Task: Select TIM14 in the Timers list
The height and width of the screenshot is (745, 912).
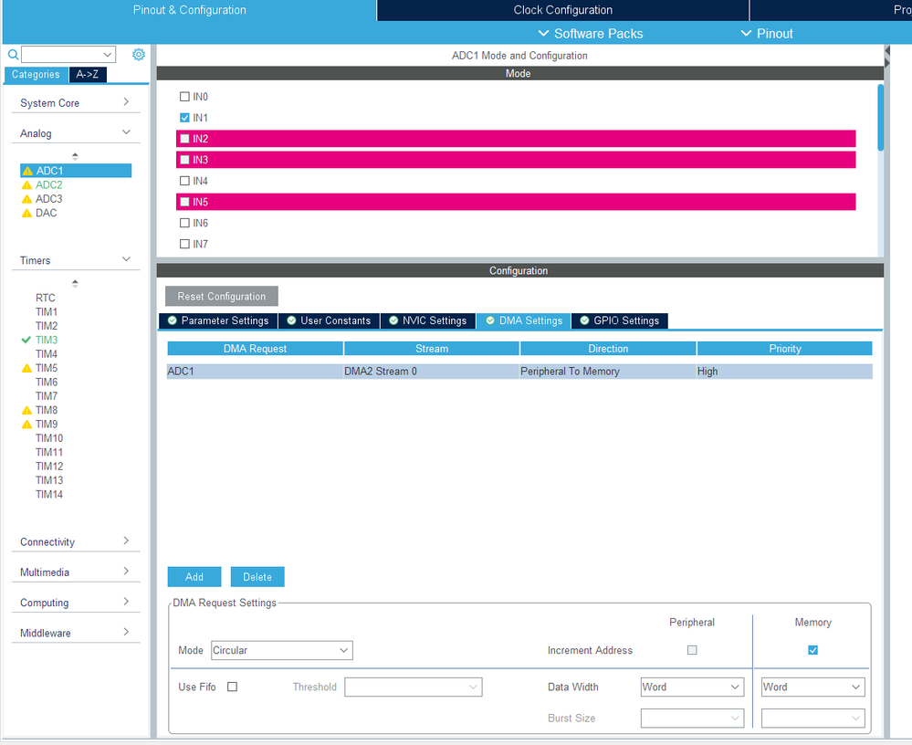Action: pos(49,494)
